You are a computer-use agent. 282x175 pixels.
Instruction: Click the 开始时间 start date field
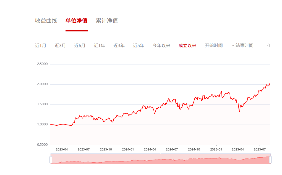click(x=214, y=45)
